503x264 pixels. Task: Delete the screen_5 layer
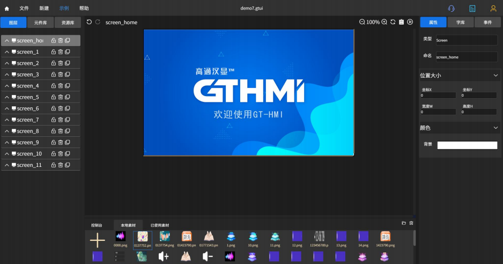click(60, 97)
